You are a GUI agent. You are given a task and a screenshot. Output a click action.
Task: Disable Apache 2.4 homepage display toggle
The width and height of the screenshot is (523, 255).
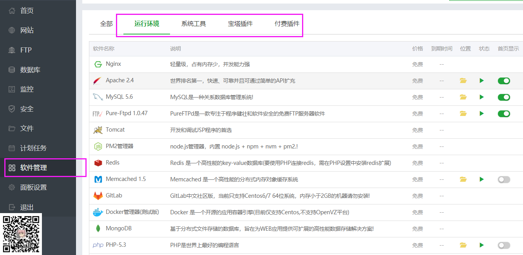504,81
